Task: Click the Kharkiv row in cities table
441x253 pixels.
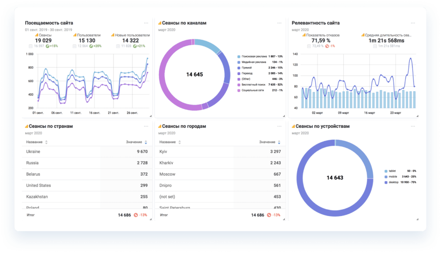Action: [220, 163]
